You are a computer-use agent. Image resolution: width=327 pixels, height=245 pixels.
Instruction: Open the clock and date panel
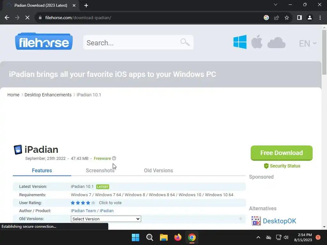(303, 237)
